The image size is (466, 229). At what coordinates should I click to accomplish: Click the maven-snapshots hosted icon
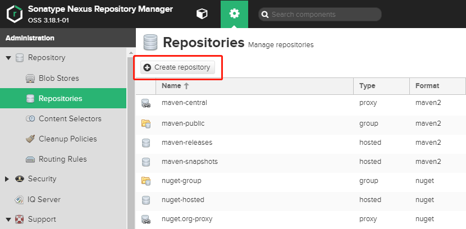[x=146, y=162]
